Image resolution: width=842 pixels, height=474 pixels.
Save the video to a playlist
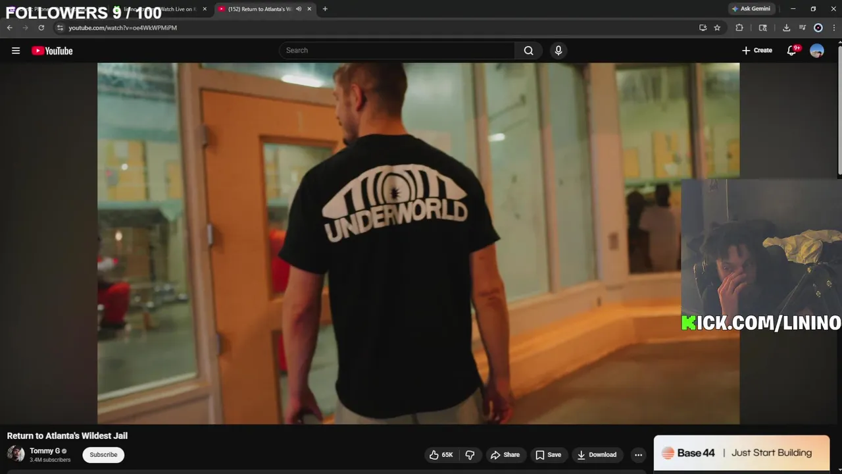(548, 455)
